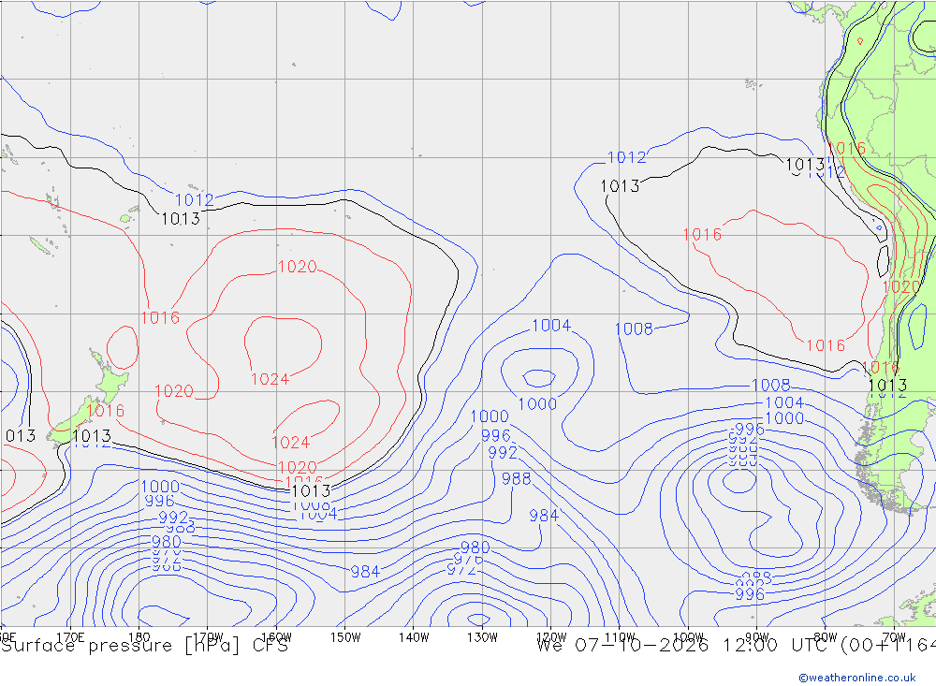936x686 pixels.
Task: Click the 150W longitude axis label
Action: coord(345,637)
